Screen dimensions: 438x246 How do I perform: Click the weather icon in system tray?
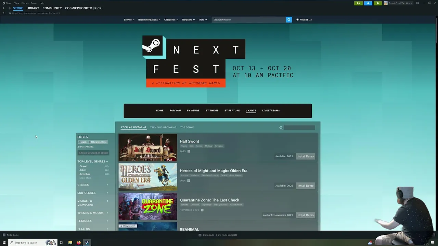point(370,243)
